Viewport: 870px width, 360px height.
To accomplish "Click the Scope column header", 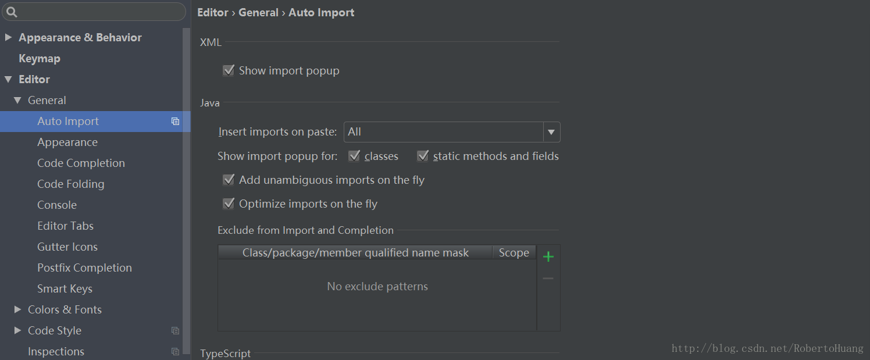I will [x=514, y=253].
